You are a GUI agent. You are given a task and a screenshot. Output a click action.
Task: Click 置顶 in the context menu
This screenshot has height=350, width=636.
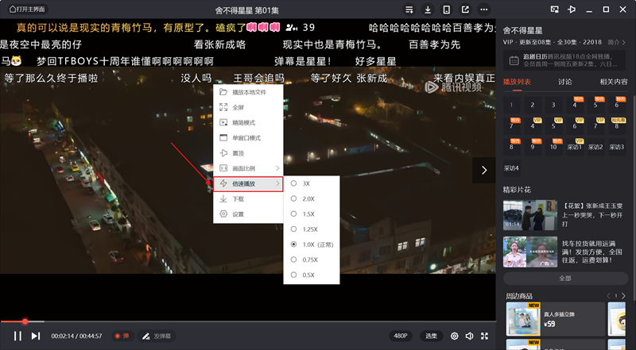coord(248,153)
